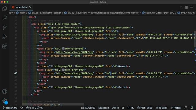Click the lesson_08 git branch indicator
The width and height of the screenshot is (196, 110).
pos(10,108)
